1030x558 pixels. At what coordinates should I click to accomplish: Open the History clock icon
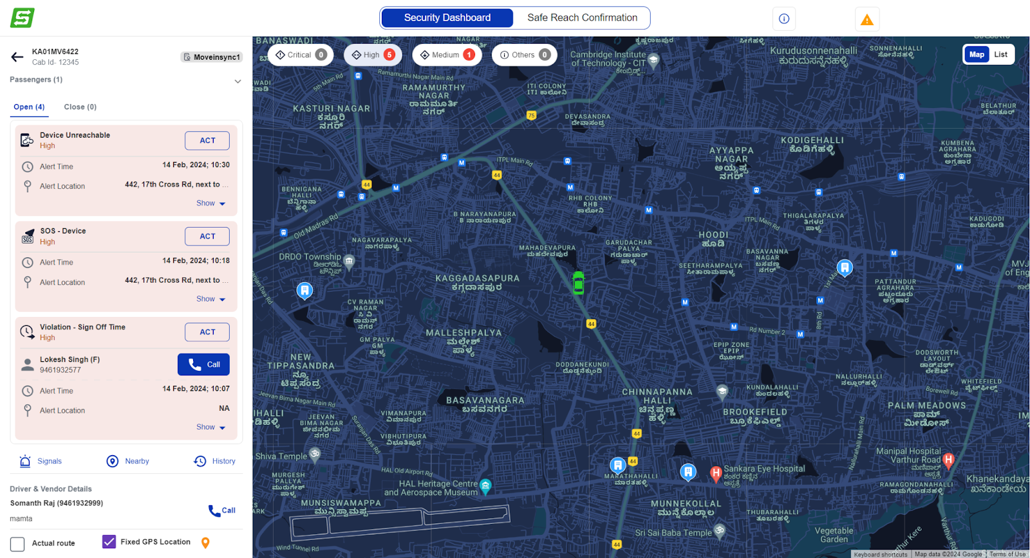tap(200, 461)
